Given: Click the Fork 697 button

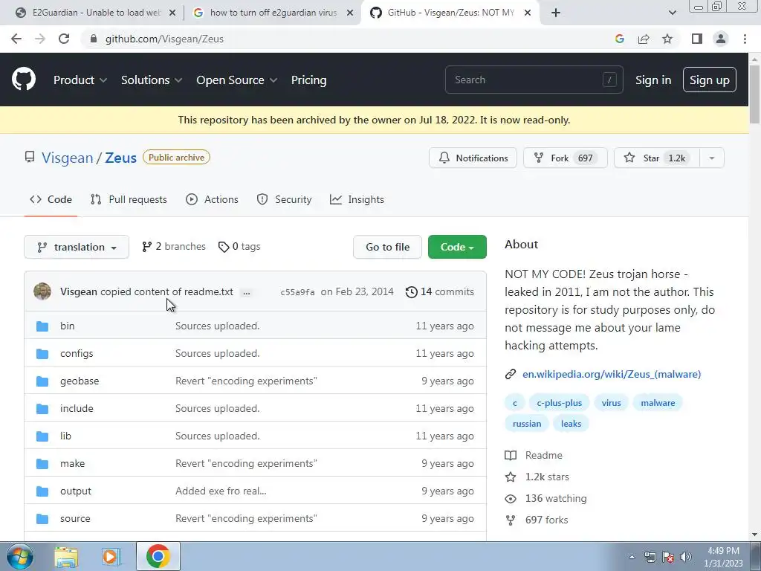Looking at the screenshot, I should (566, 158).
